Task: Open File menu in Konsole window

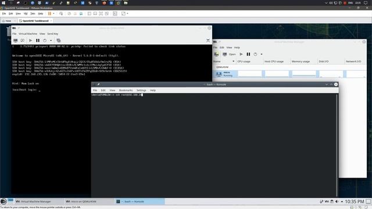Action: pyautogui.click(x=95, y=91)
